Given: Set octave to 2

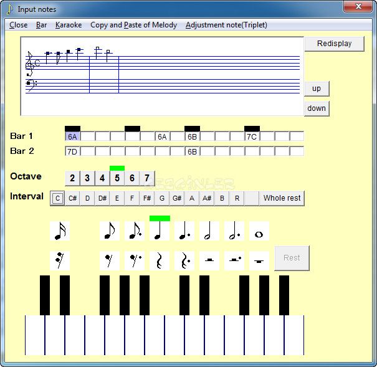Looking at the screenshot, I should (x=72, y=178).
